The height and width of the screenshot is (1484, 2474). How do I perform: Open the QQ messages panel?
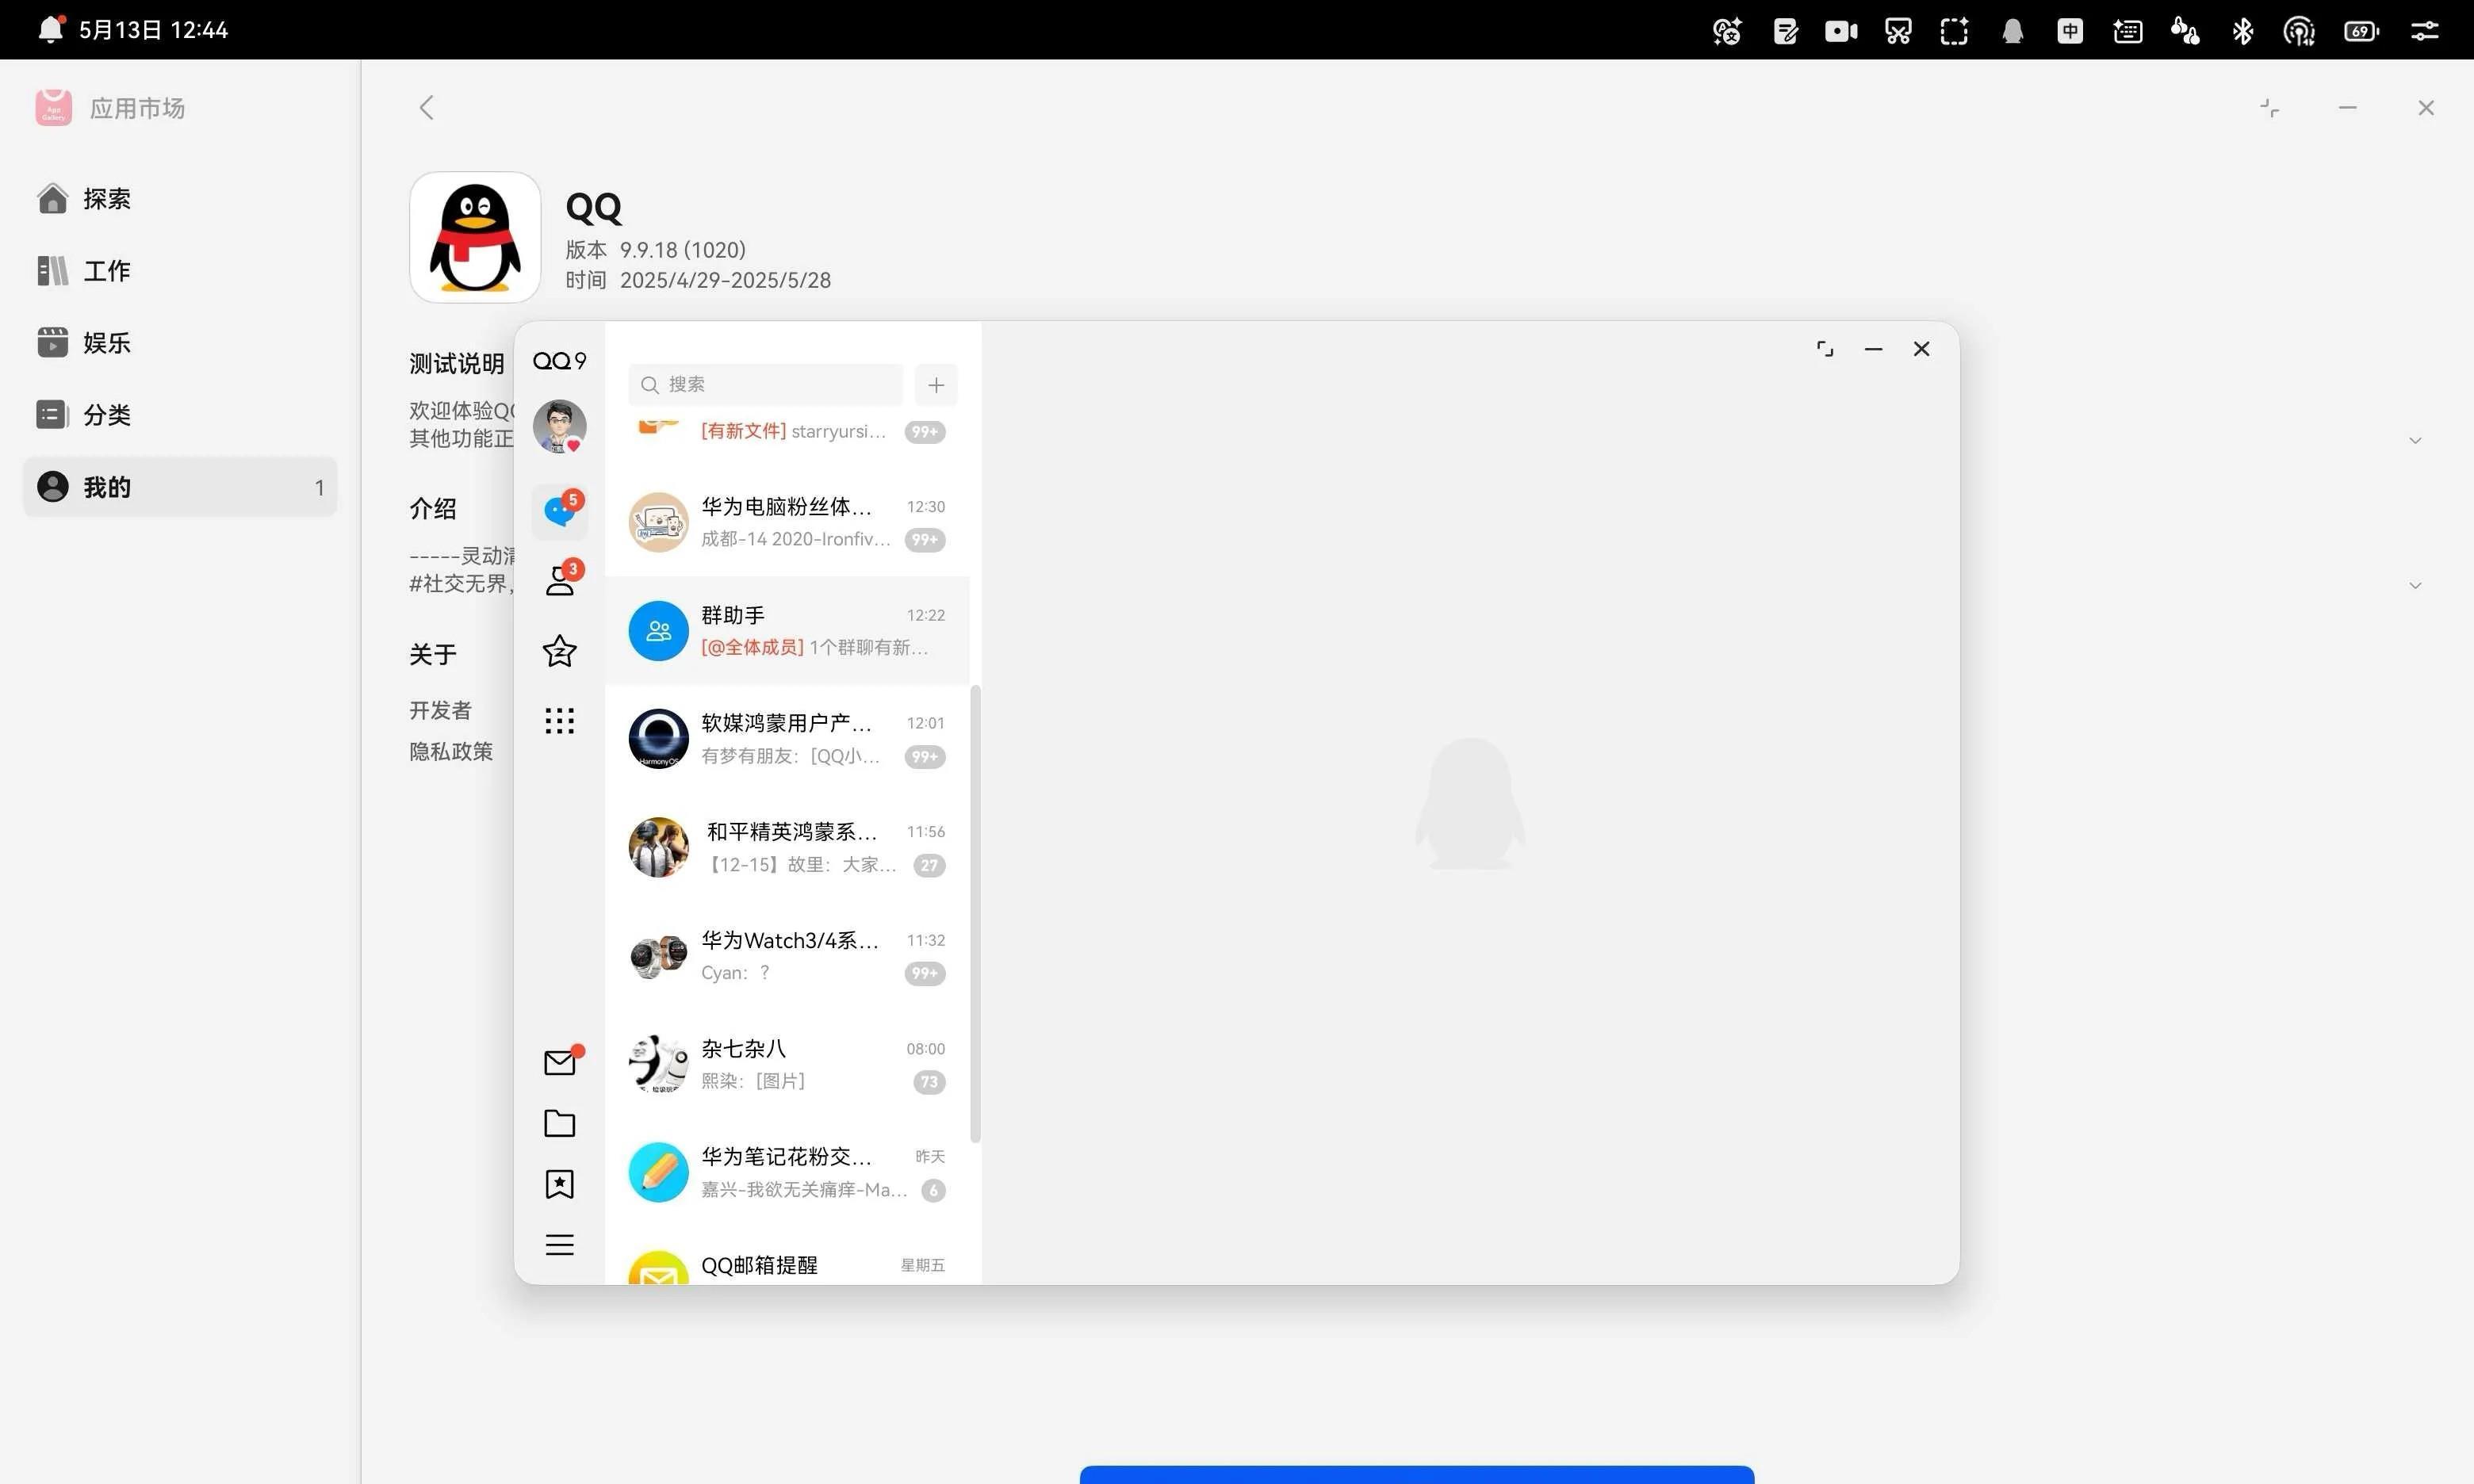click(560, 510)
